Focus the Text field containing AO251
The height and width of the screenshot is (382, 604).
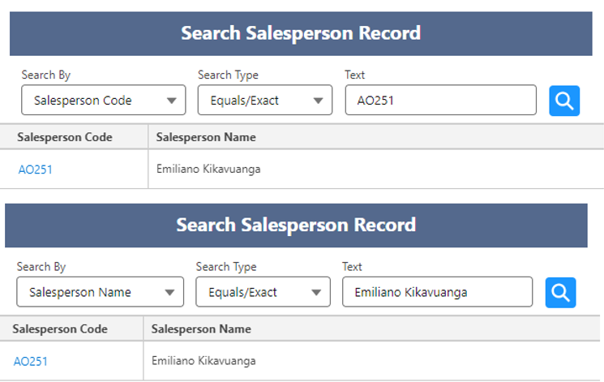point(440,101)
